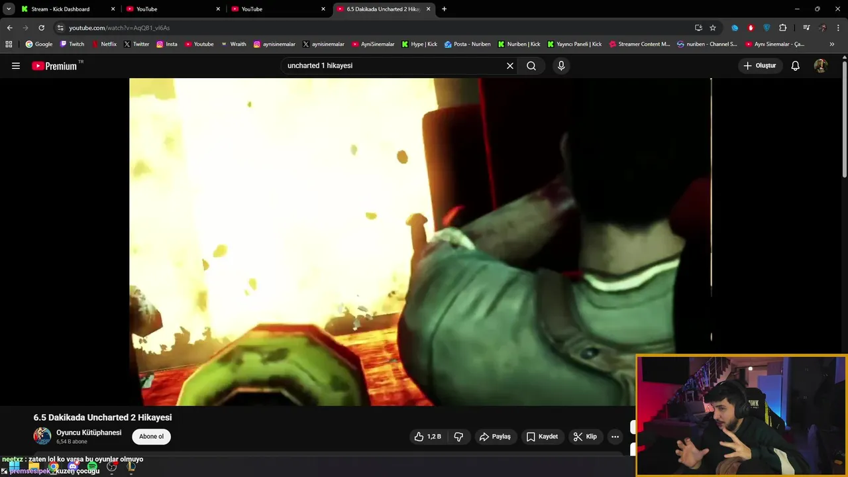Open OBS Studio from the taskbar
This screenshot has height=477, width=848.
pyautogui.click(x=111, y=467)
